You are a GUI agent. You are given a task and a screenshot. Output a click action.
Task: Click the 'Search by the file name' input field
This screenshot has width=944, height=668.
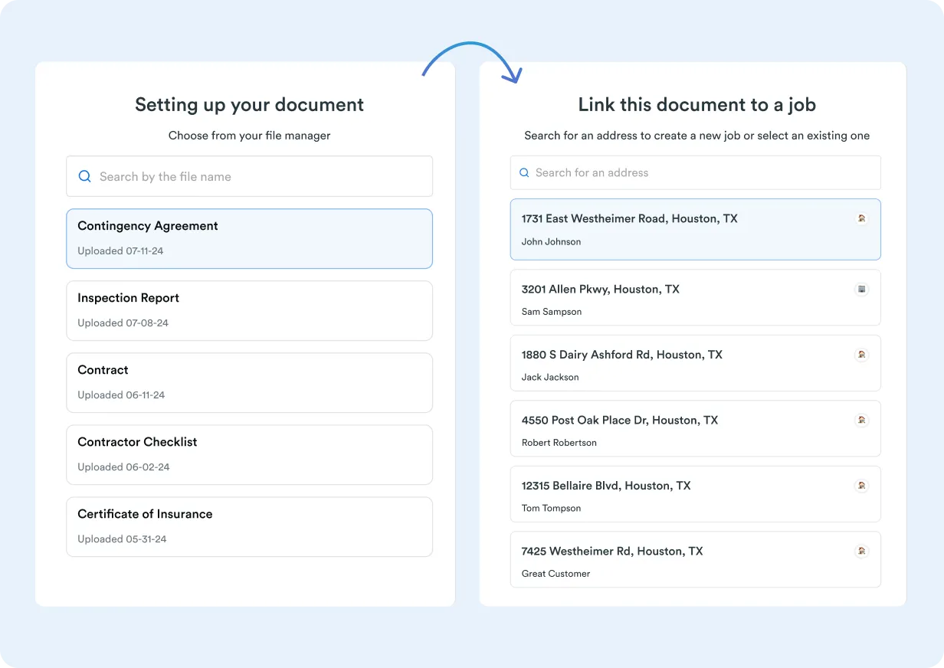pos(230,176)
